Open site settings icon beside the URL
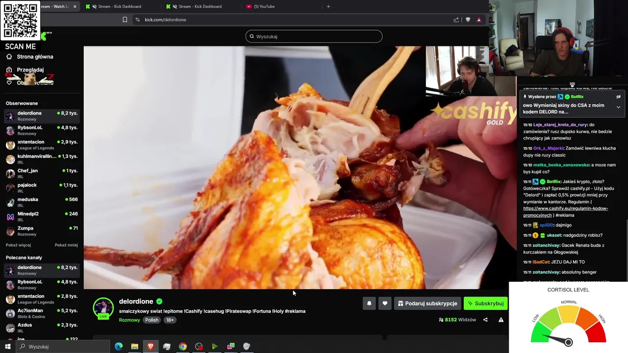Screen dimensions: 628x353 137,20
